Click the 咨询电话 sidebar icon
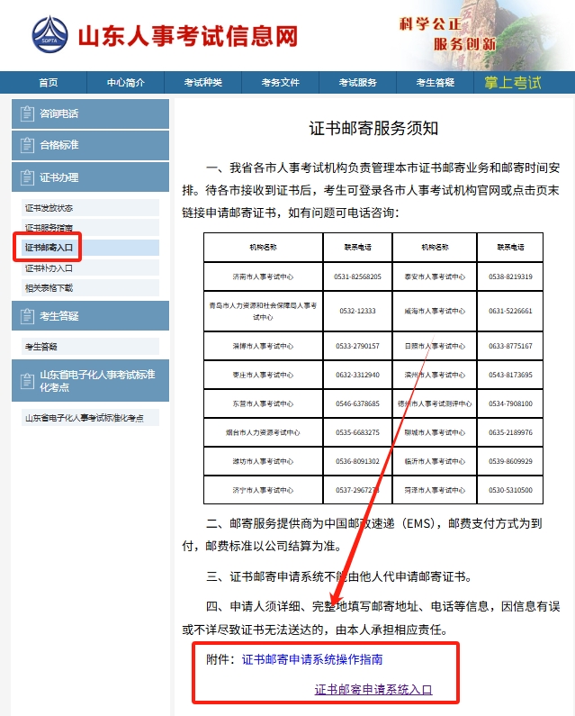Image resolution: width=575 pixels, height=716 pixels. point(27,114)
